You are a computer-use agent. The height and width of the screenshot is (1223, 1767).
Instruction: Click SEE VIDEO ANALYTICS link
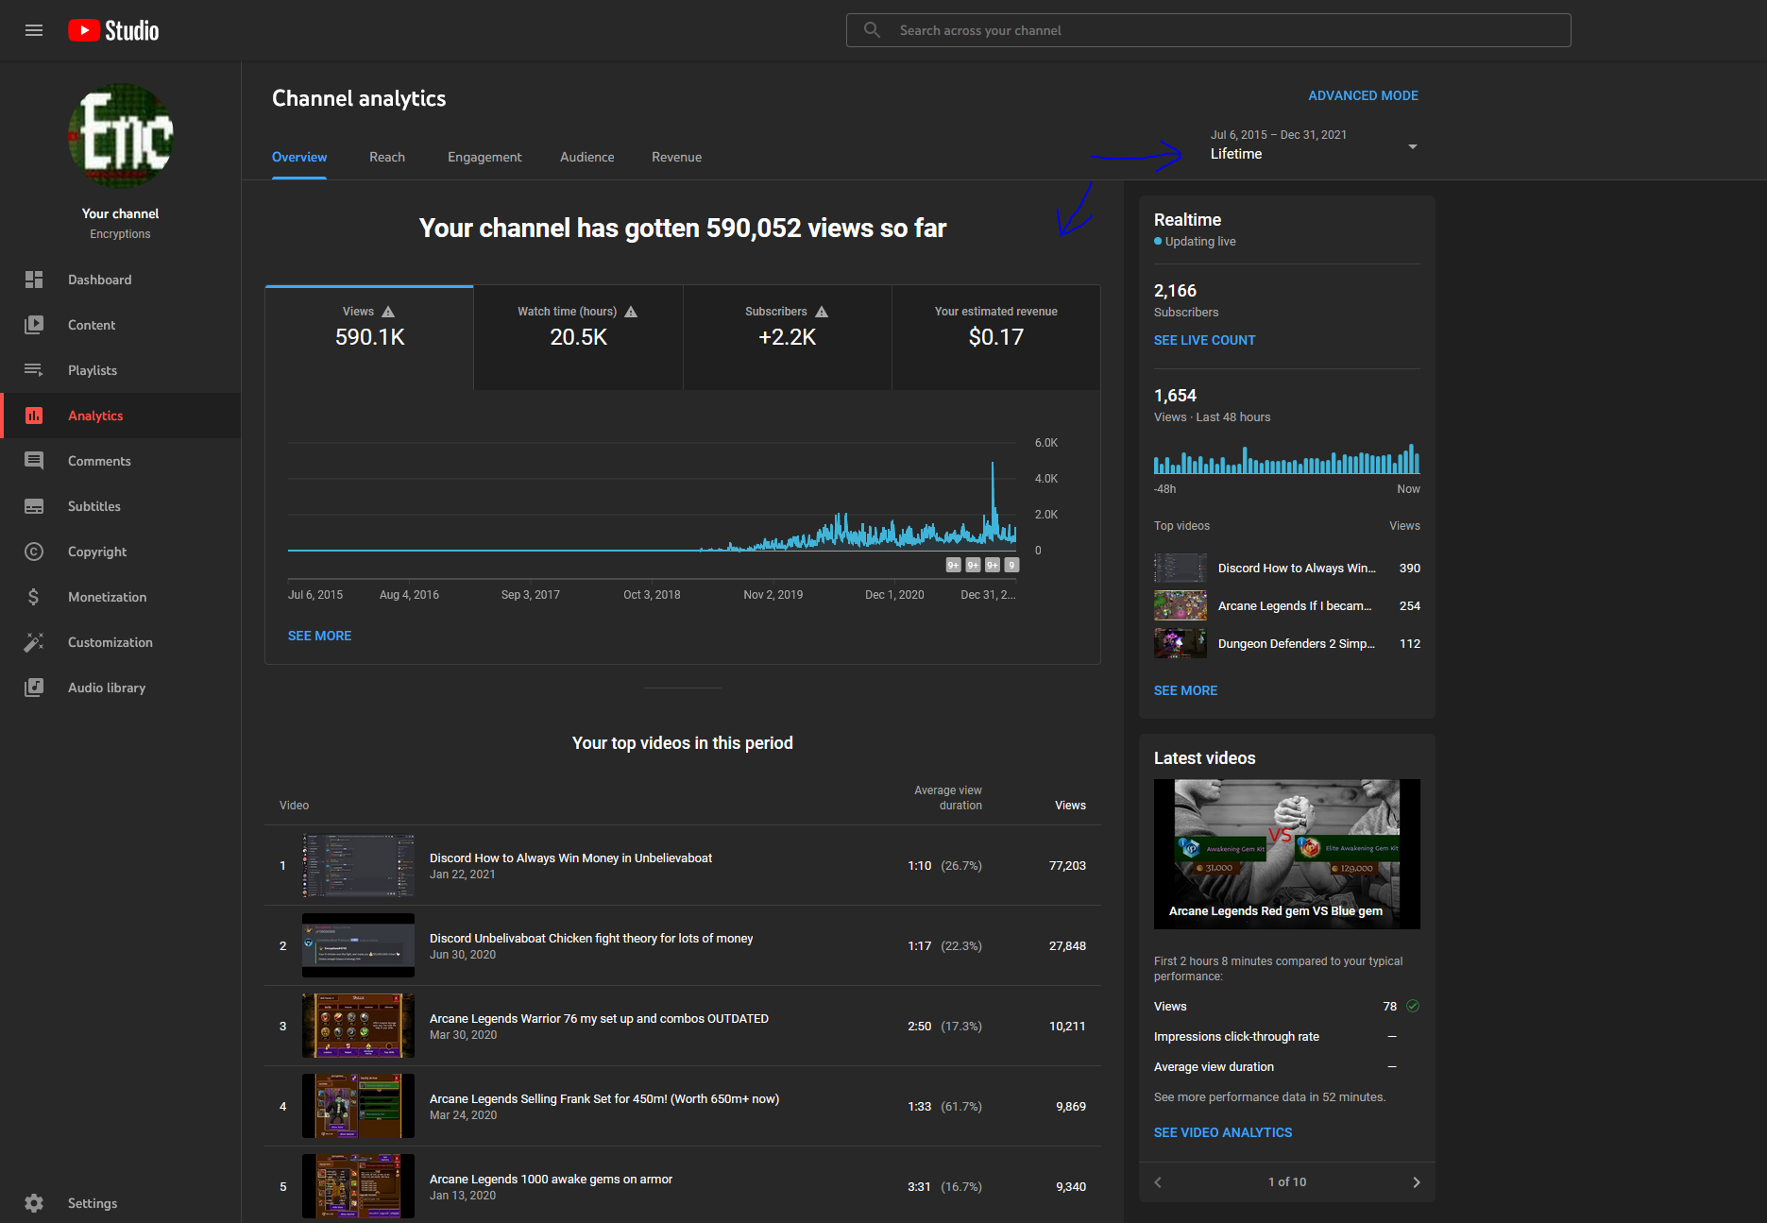pyautogui.click(x=1223, y=1132)
